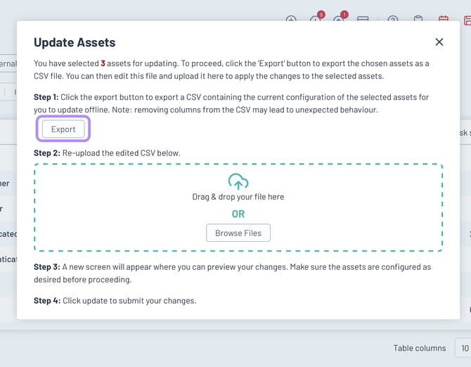Click the column header starting with 'sk s'
Viewport: 471px width, 367px height.
(465, 132)
